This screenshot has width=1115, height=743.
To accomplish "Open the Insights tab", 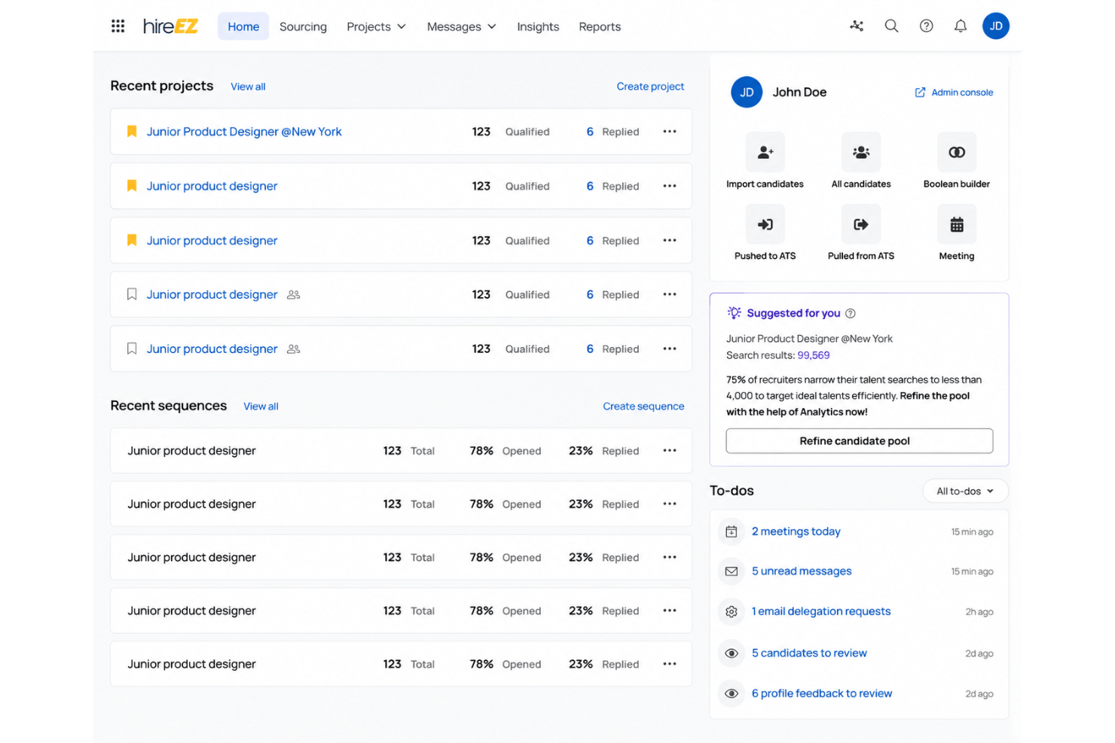I will click(x=538, y=26).
